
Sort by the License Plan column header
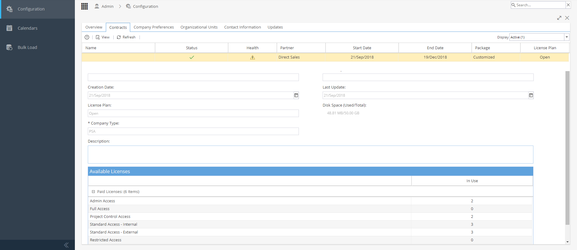545,48
